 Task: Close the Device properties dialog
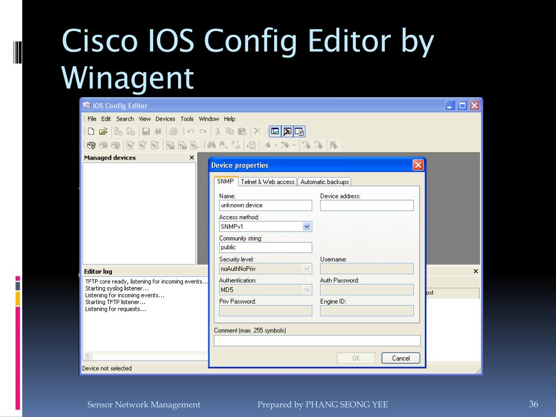pyautogui.click(x=418, y=165)
